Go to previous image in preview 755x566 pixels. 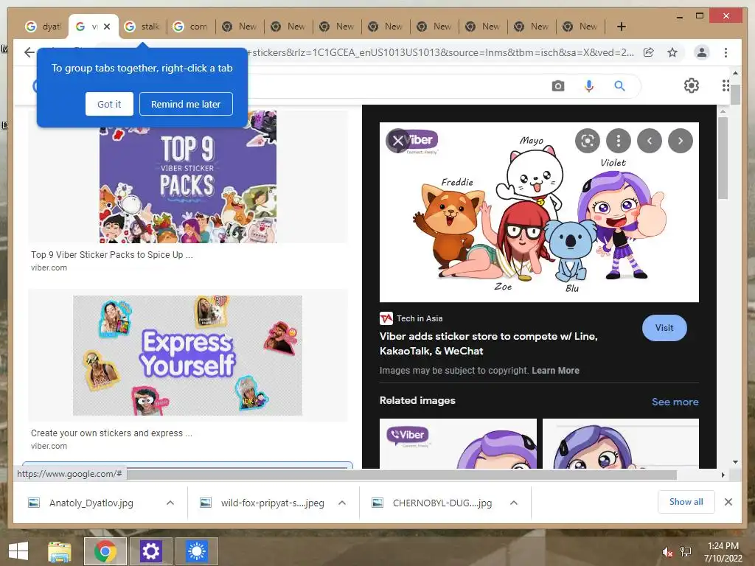(650, 141)
